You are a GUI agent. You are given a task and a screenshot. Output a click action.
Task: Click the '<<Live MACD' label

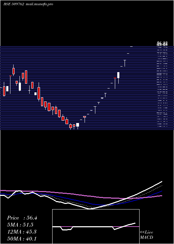point(147,235)
